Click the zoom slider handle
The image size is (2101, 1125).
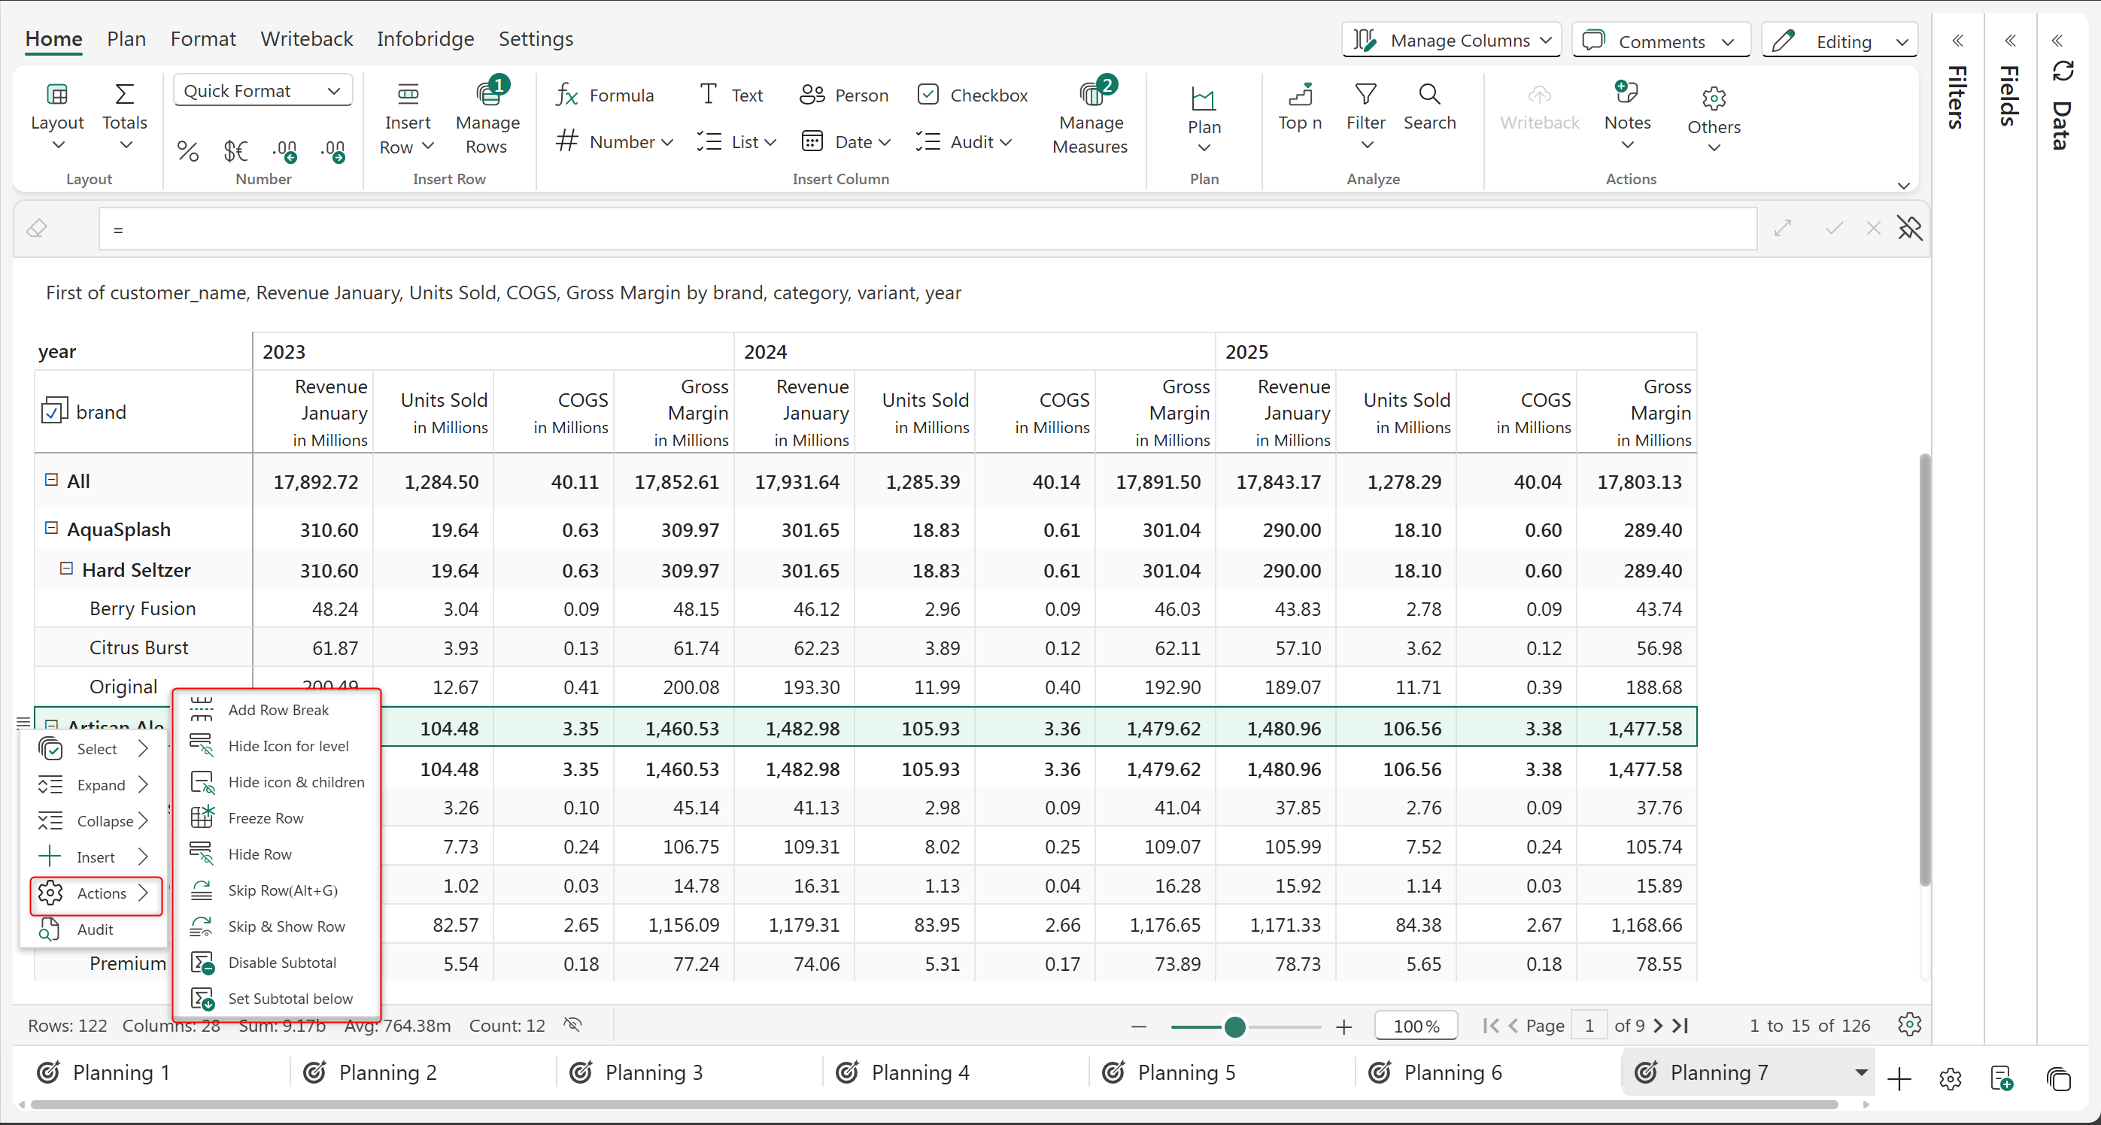tap(1235, 1026)
